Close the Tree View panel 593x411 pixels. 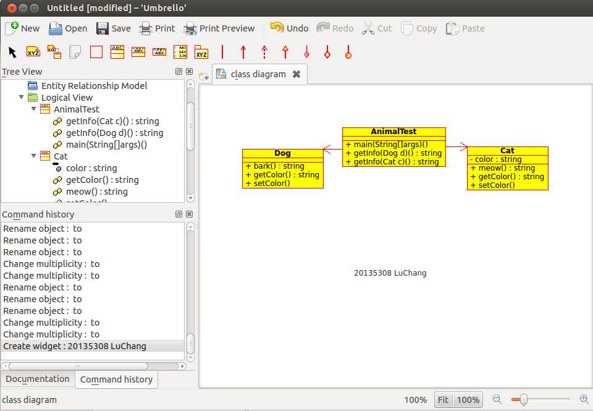[x=190, y=72]
